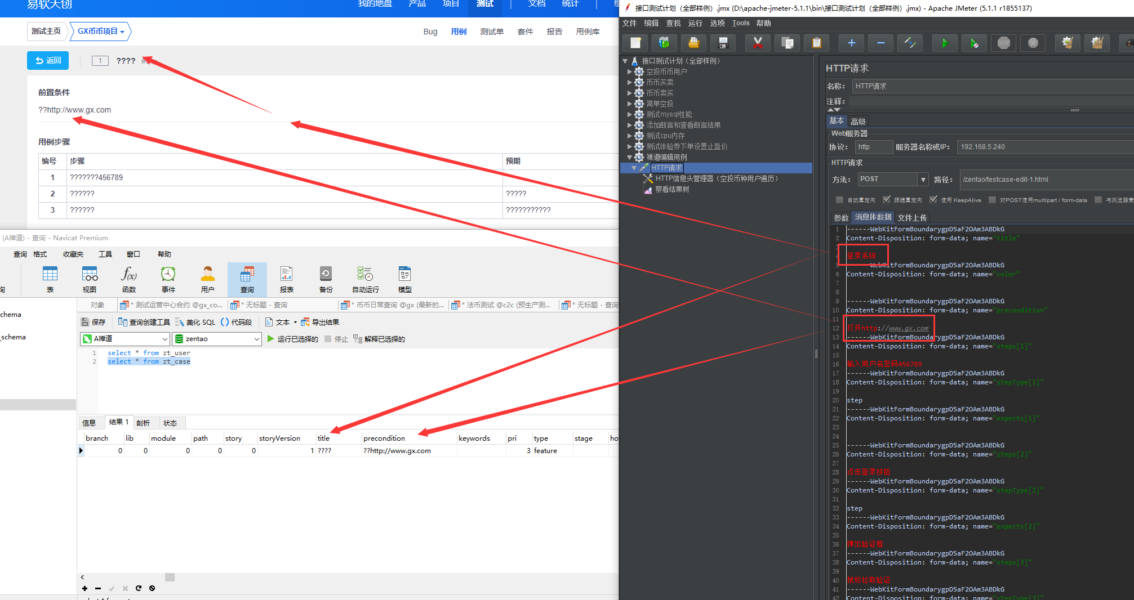
Task: Click 路径 field /zentao/testcase-edit-1.html
Action: point(1046,180)
